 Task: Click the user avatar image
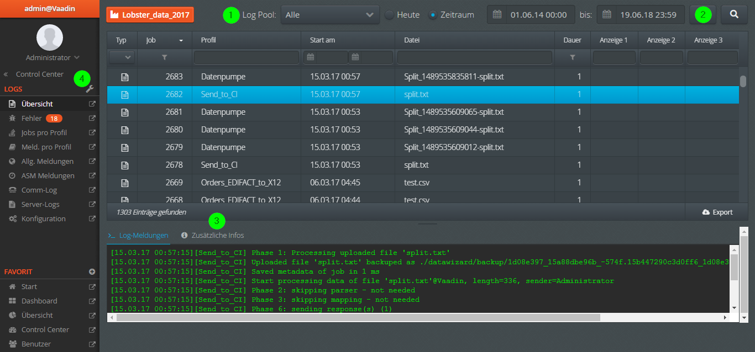pos(50,38)
